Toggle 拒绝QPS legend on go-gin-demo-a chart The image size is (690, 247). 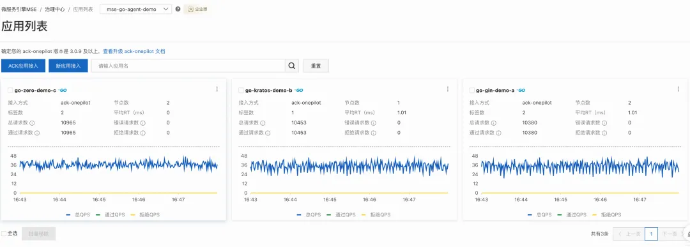(x=606, y=215)
